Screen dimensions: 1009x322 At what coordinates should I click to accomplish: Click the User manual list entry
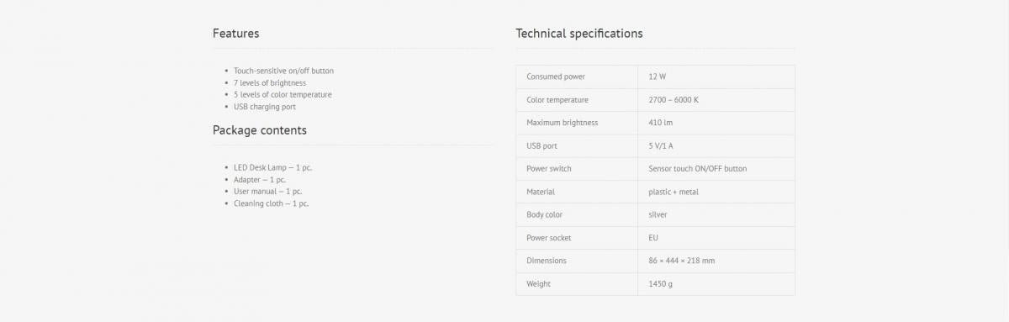[x=267, y=192]
